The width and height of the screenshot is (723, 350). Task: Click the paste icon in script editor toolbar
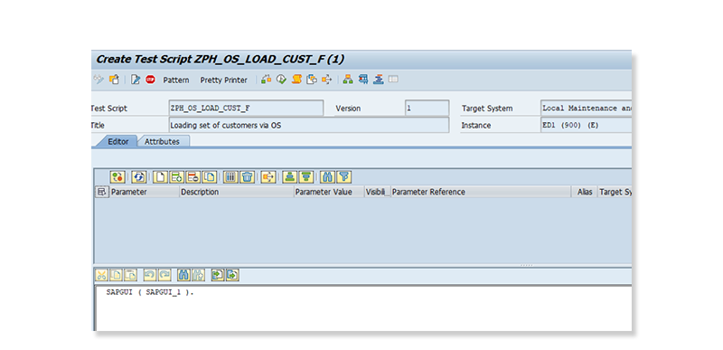coord(131,275)
